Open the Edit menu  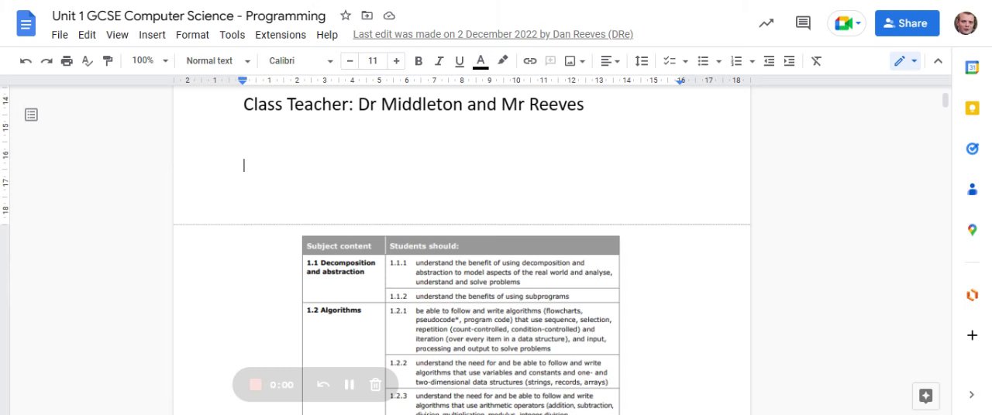(87, 35)
